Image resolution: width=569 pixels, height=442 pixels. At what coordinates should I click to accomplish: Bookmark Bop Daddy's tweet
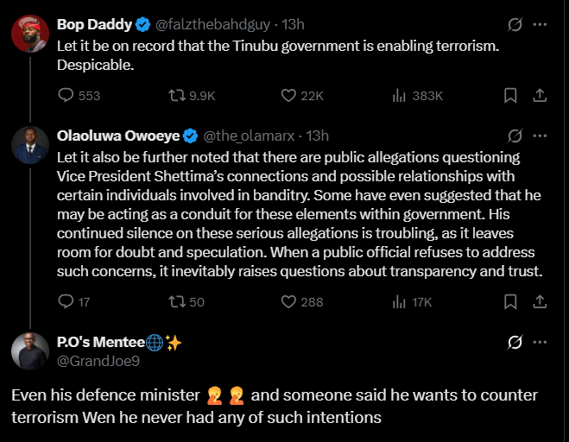[510, 96]
